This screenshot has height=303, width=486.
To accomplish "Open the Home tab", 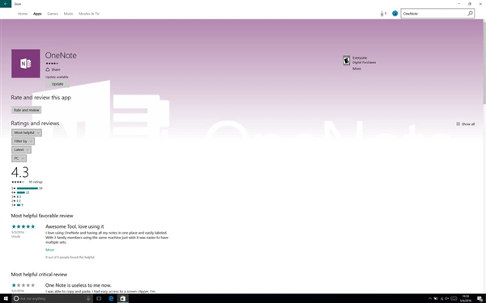I will [23, 14].
